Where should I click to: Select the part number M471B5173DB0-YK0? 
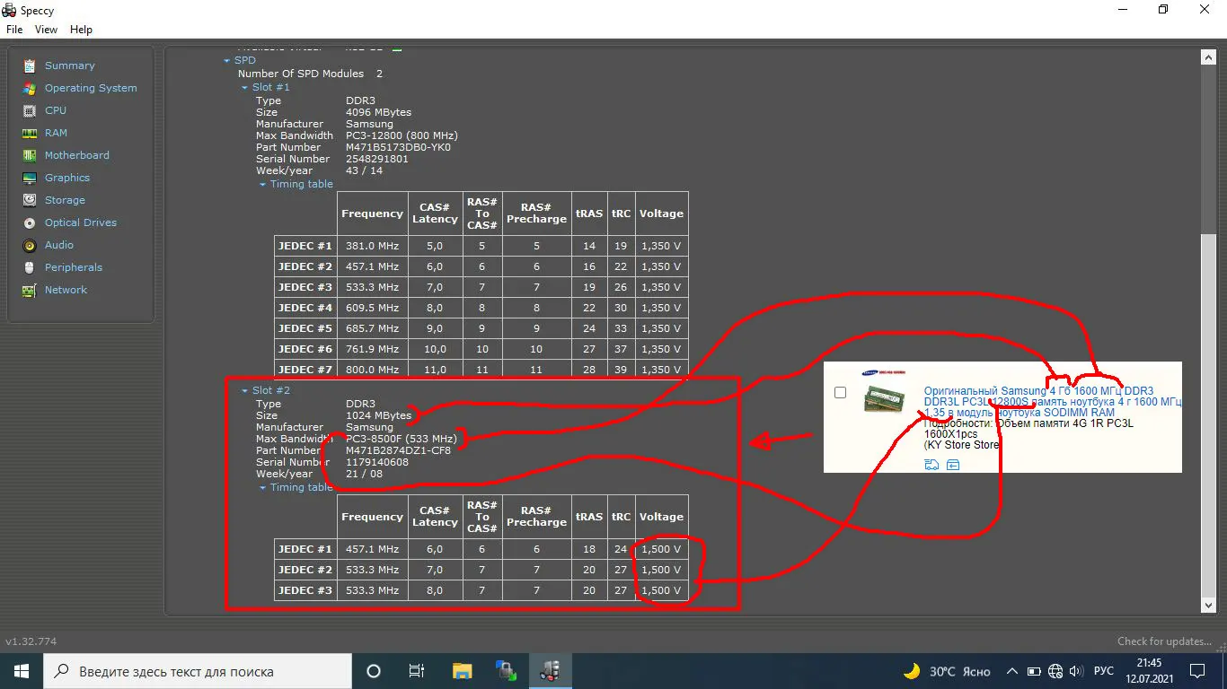[398, 147]
